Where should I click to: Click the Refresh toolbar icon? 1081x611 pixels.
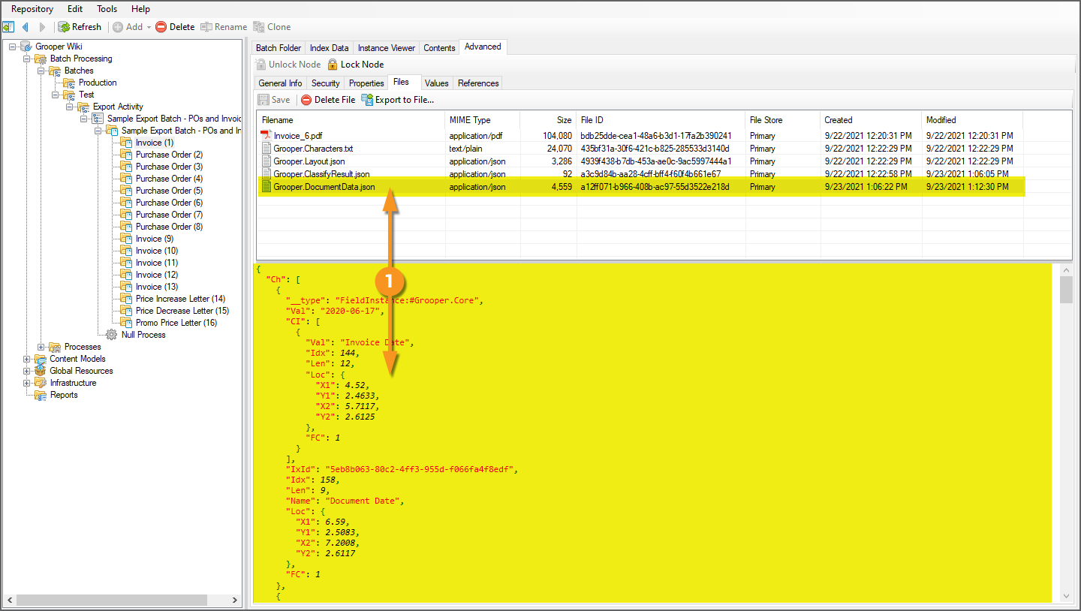coord(65,27)
